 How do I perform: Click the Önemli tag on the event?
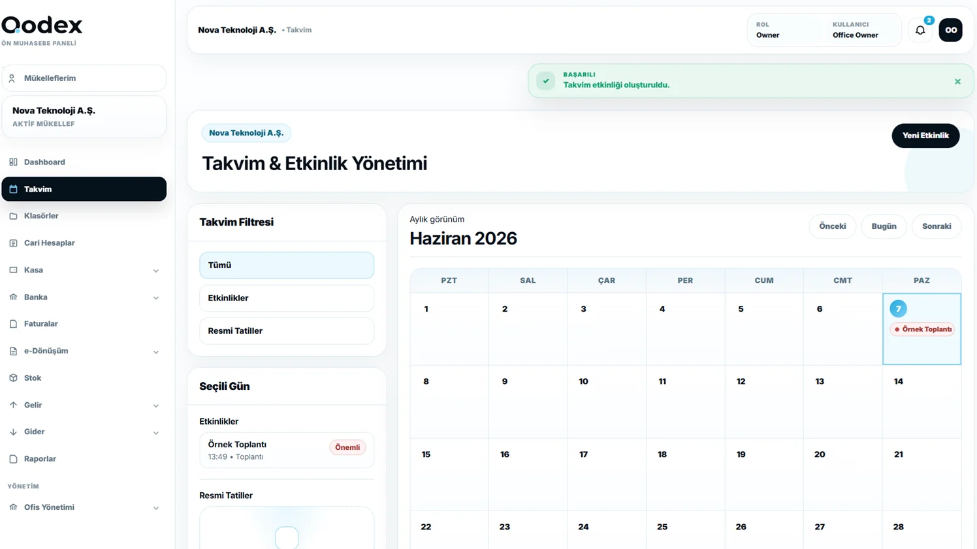(347, 447)
